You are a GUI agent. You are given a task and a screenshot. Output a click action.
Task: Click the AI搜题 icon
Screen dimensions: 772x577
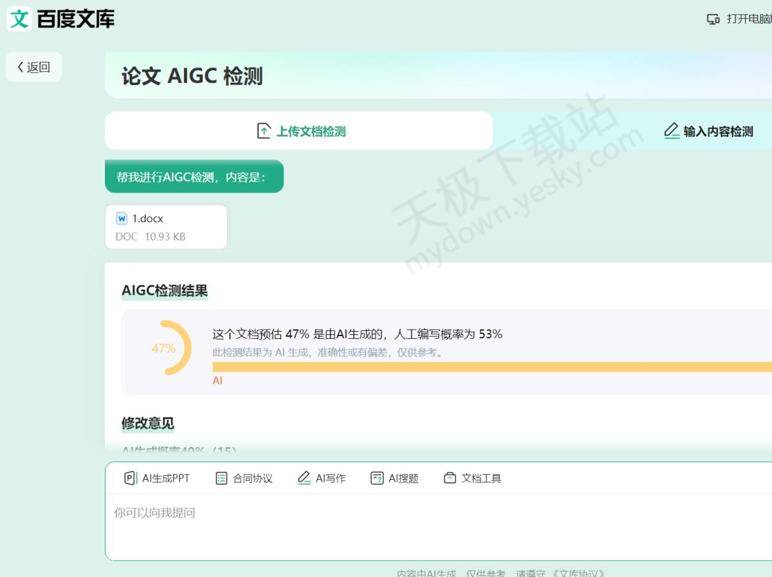point(377,478)
